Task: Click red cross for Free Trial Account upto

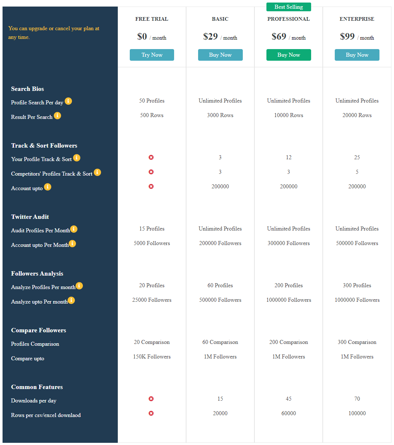Action: pos(151,187)
